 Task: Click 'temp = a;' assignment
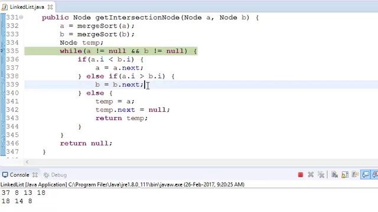coord(115,101)
